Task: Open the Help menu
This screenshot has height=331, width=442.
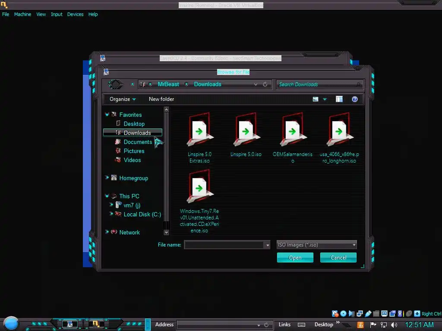Action: (93, 14)
